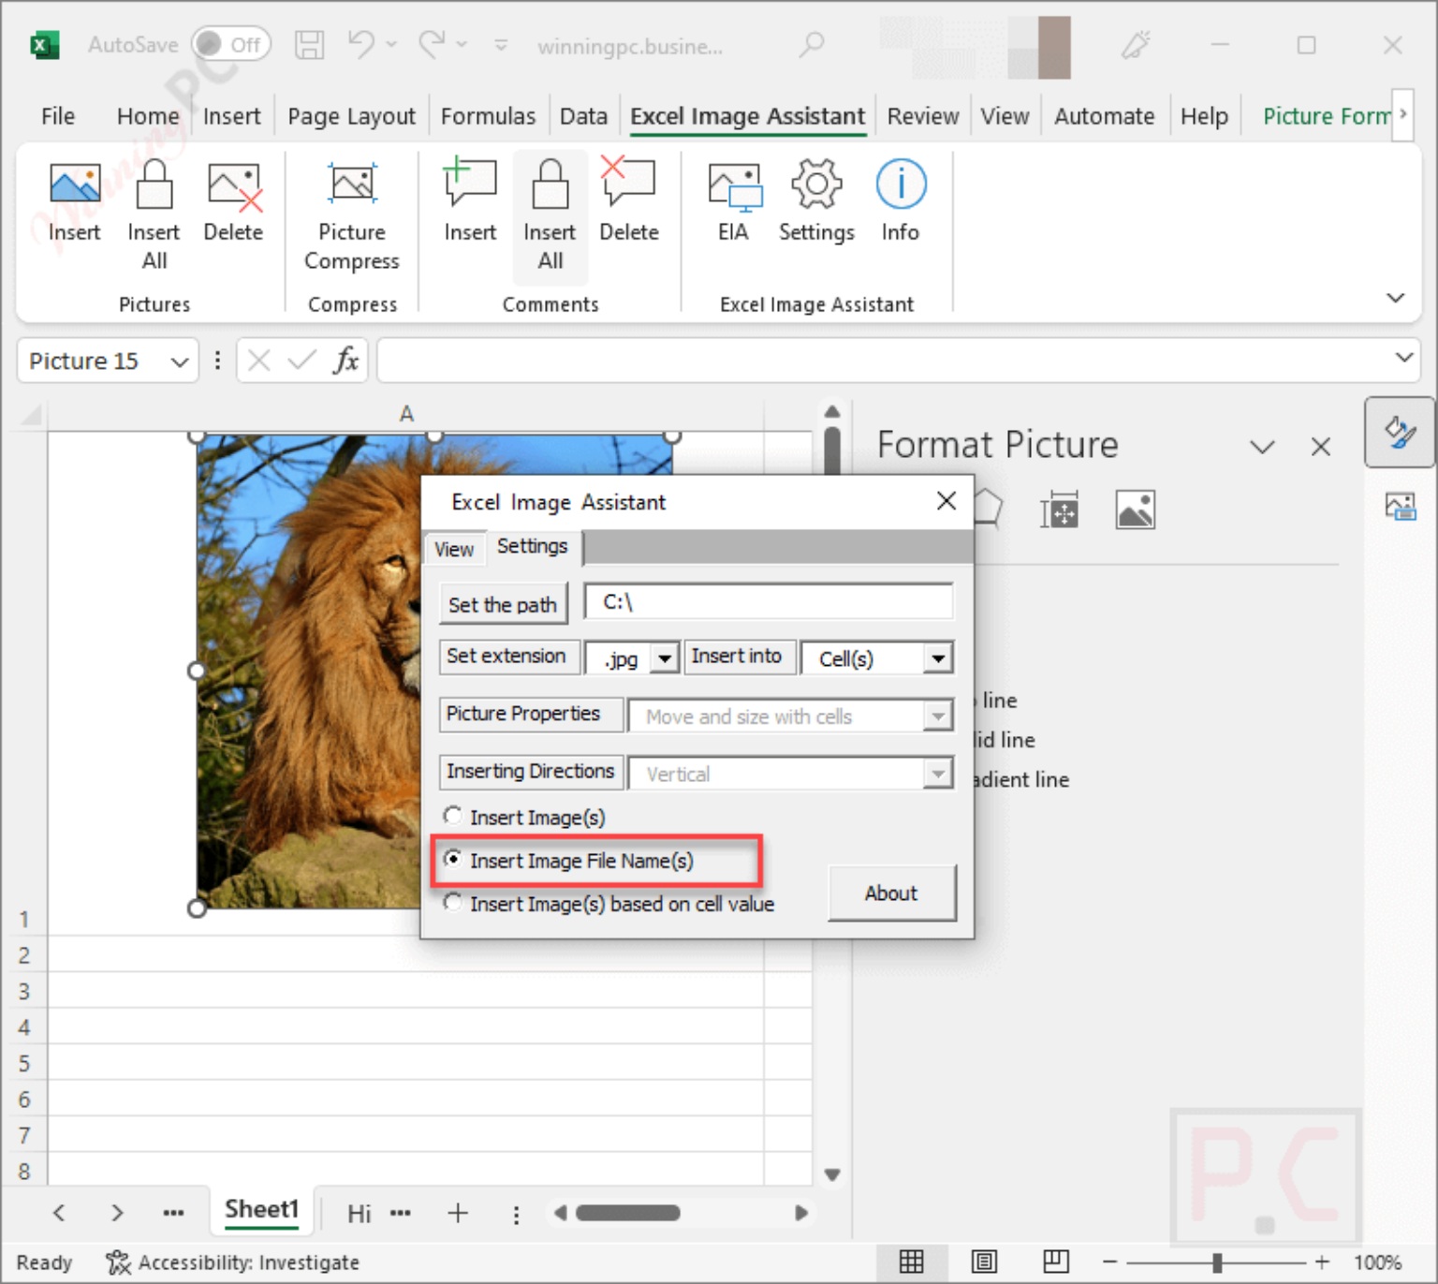
Task: Close the Excel Image Assistant dialog
Action: point(946,501)
